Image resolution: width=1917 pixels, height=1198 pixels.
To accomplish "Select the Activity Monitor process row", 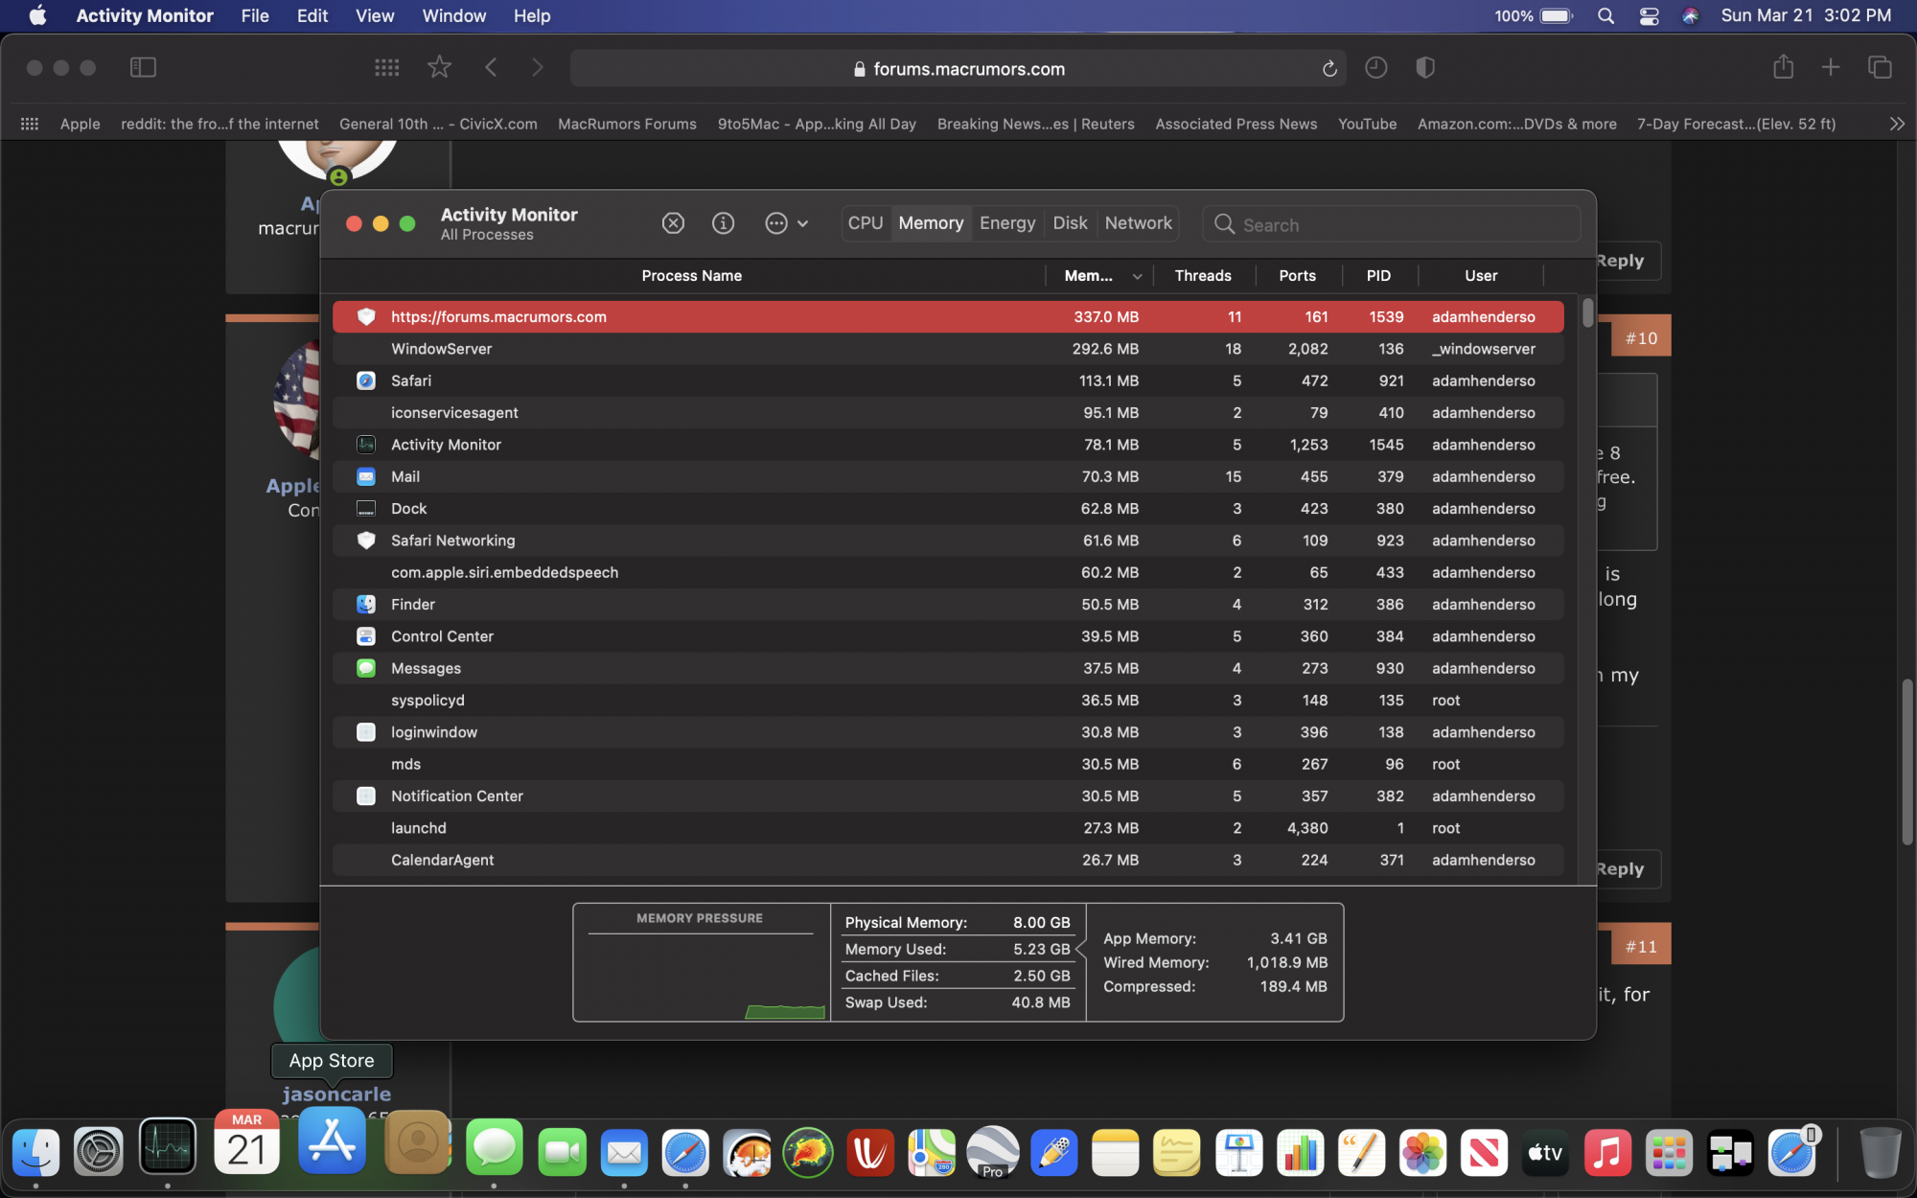I will click(948, 445).
